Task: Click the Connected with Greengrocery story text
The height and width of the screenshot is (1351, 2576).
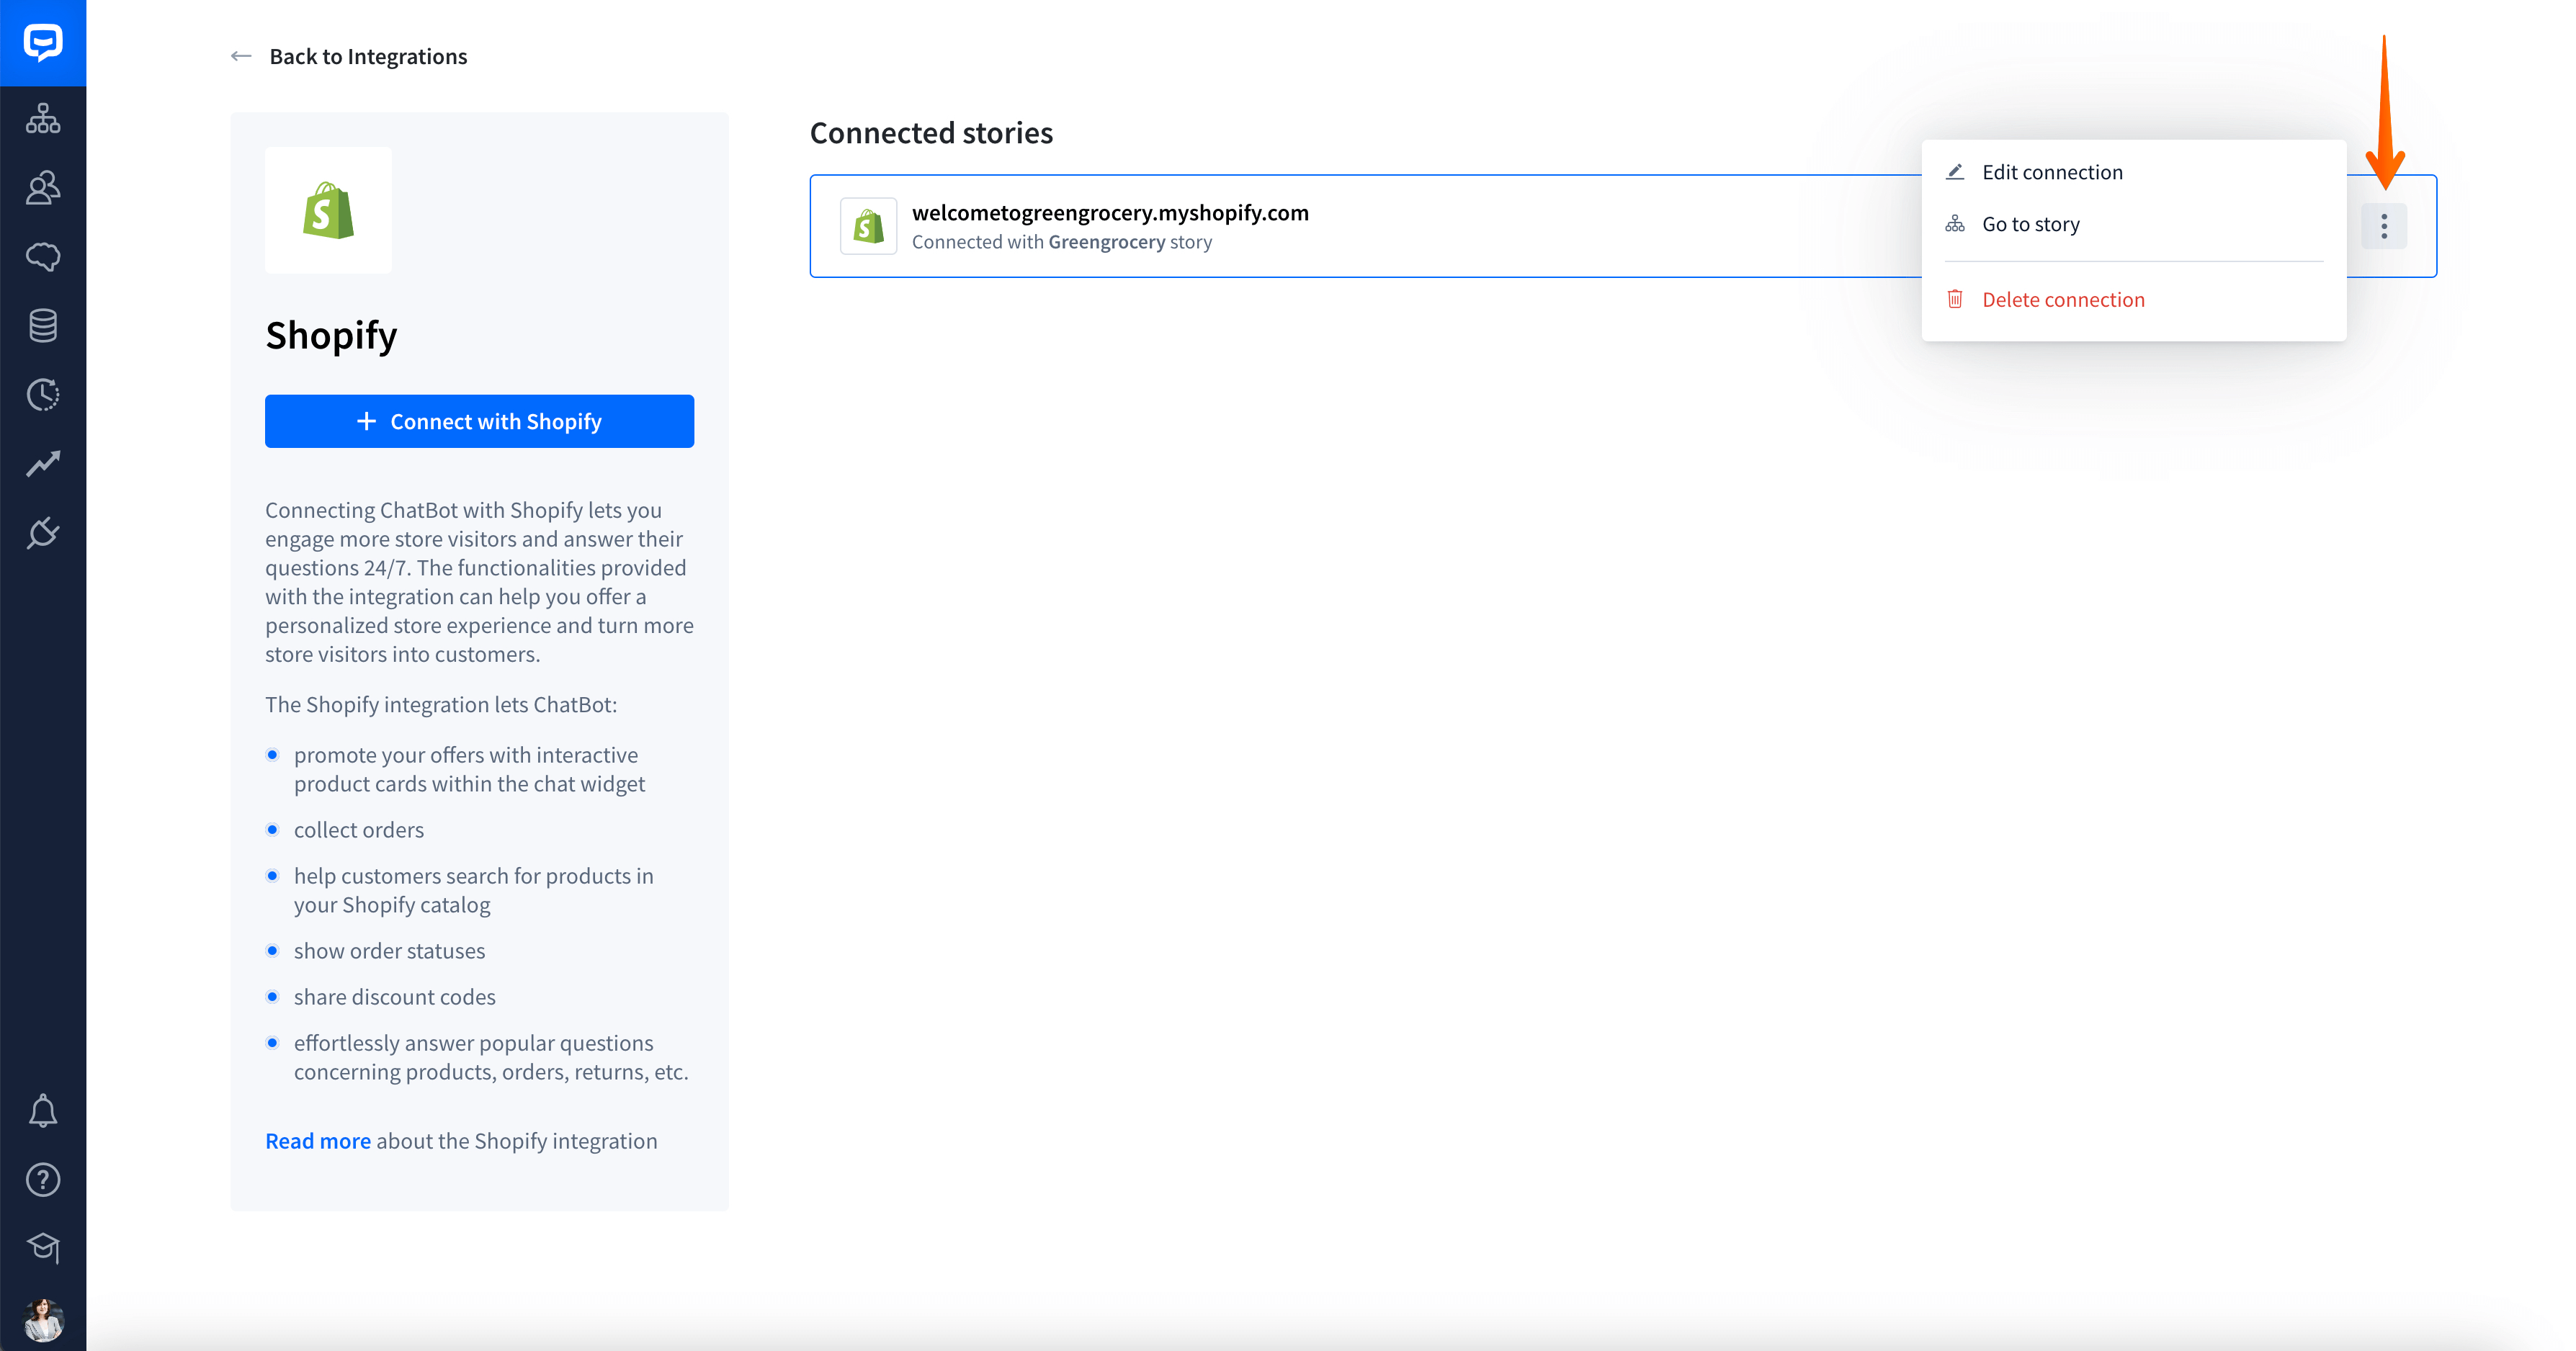Action: [x=1061, y=241]
